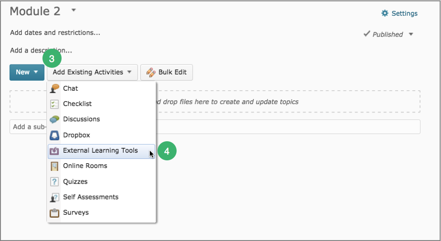The height and width of the screenshot is (241, 441).
Task: Expand the Add Existing Activities dropdown
Action: [92, 72]
